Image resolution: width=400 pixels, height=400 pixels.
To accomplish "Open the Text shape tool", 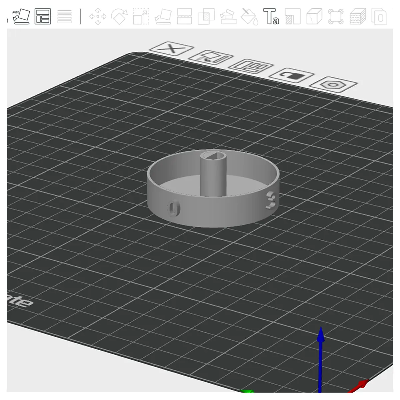I will point(271,17).
